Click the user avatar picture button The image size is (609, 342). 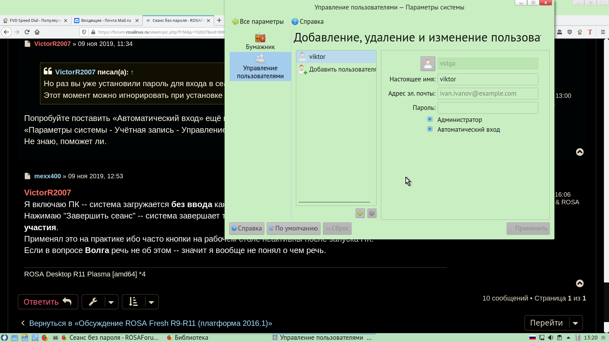(428, 64)
